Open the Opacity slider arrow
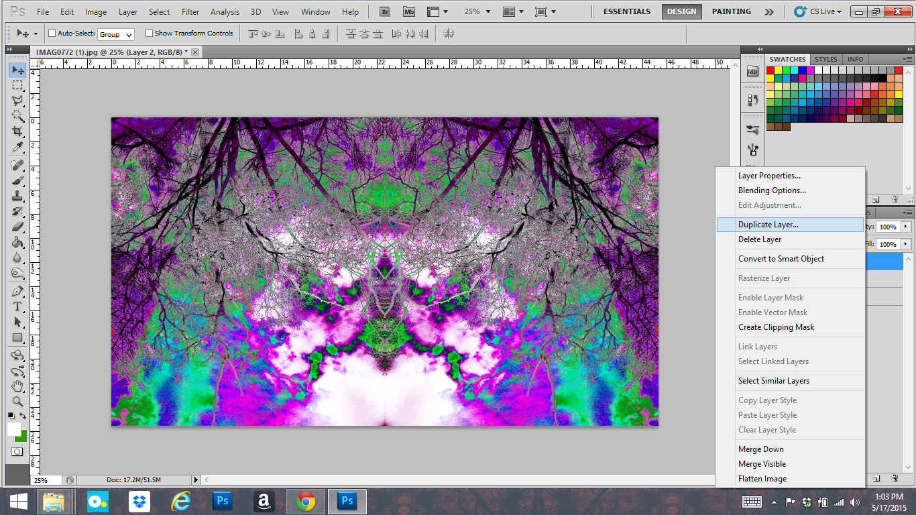This screenshot has height=515, width=916. click(906, 227)
